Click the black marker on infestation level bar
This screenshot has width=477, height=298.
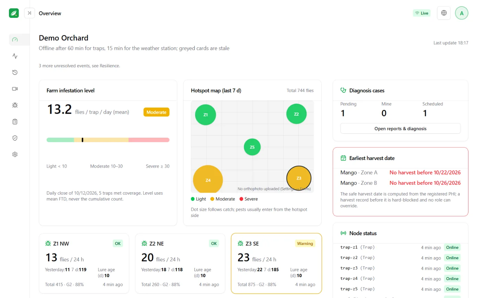pyautogui.click(x=82, y=140)
